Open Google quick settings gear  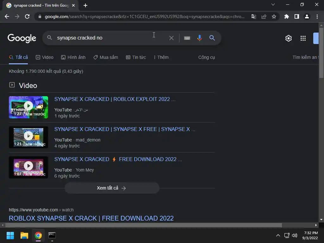[x=289, y=38]
